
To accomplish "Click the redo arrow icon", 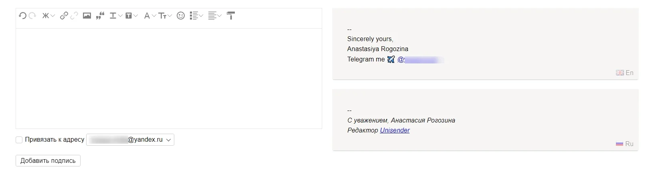I will pyautogui.click(x=32, y=16).
